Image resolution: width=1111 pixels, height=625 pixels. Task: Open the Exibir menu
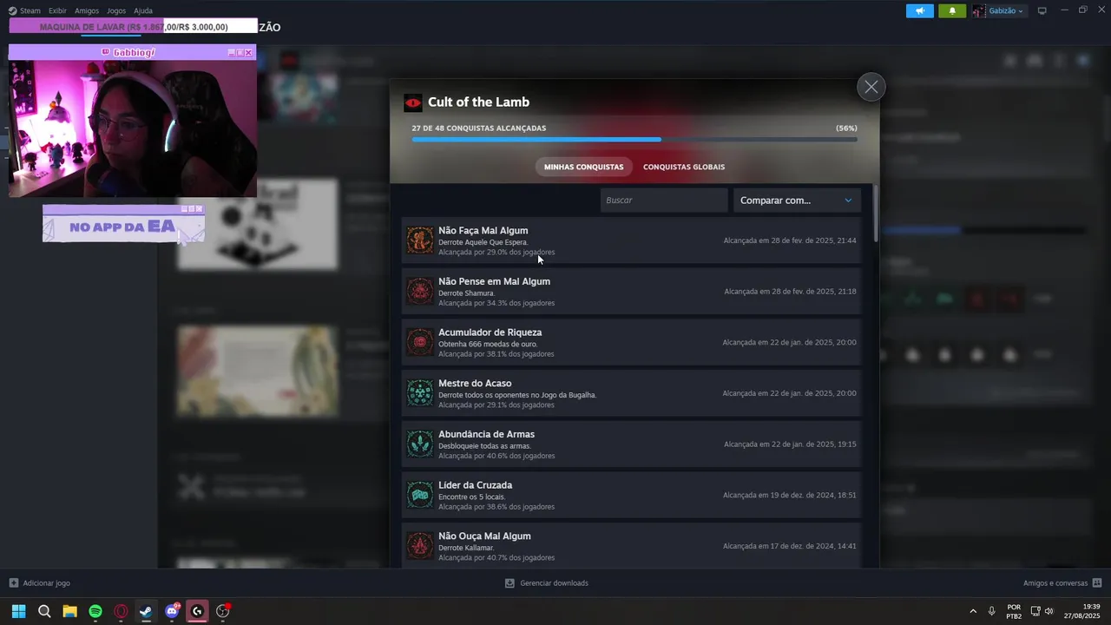click(x=57, y=10)
